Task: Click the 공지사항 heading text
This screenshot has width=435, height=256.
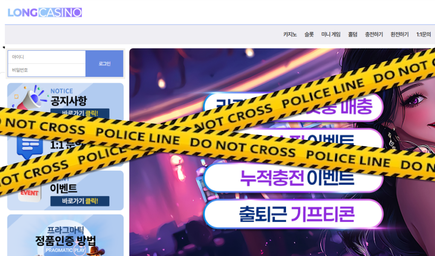Action: point(68,101)
